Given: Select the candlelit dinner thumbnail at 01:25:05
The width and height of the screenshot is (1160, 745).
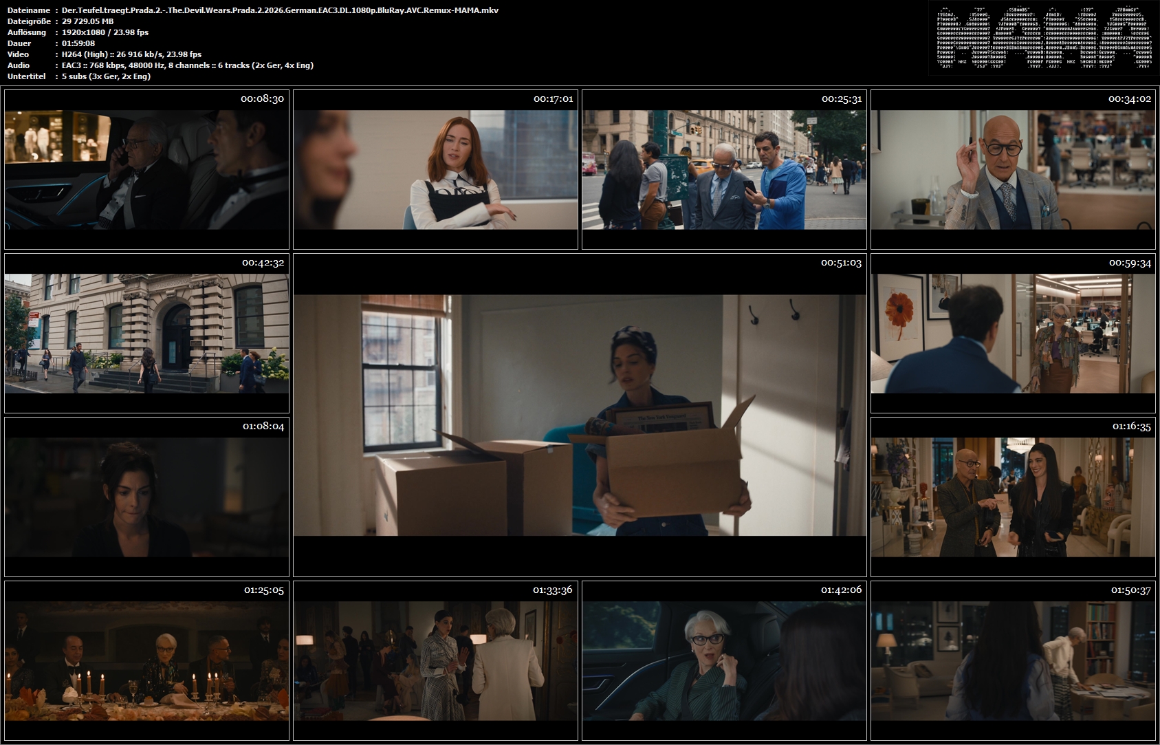Looking at the screenshot, I should click(146, 660).
